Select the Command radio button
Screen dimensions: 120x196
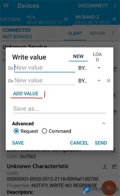click(44, 131)
